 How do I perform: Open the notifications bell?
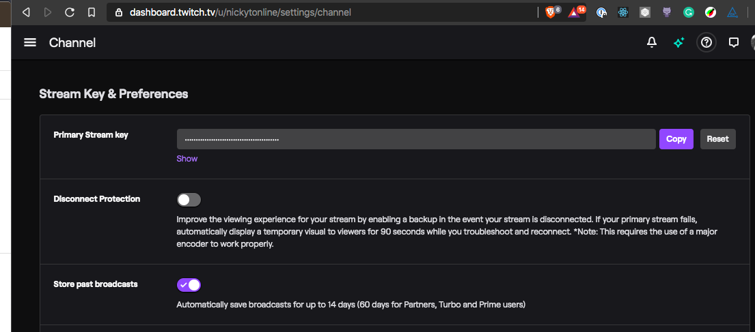(652, 43)
